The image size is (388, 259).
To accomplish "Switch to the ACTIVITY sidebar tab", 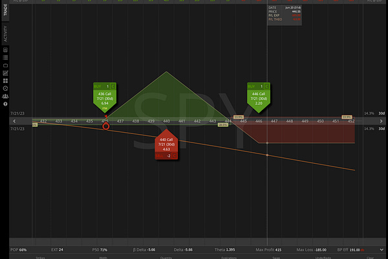I will tap(5, 34).
